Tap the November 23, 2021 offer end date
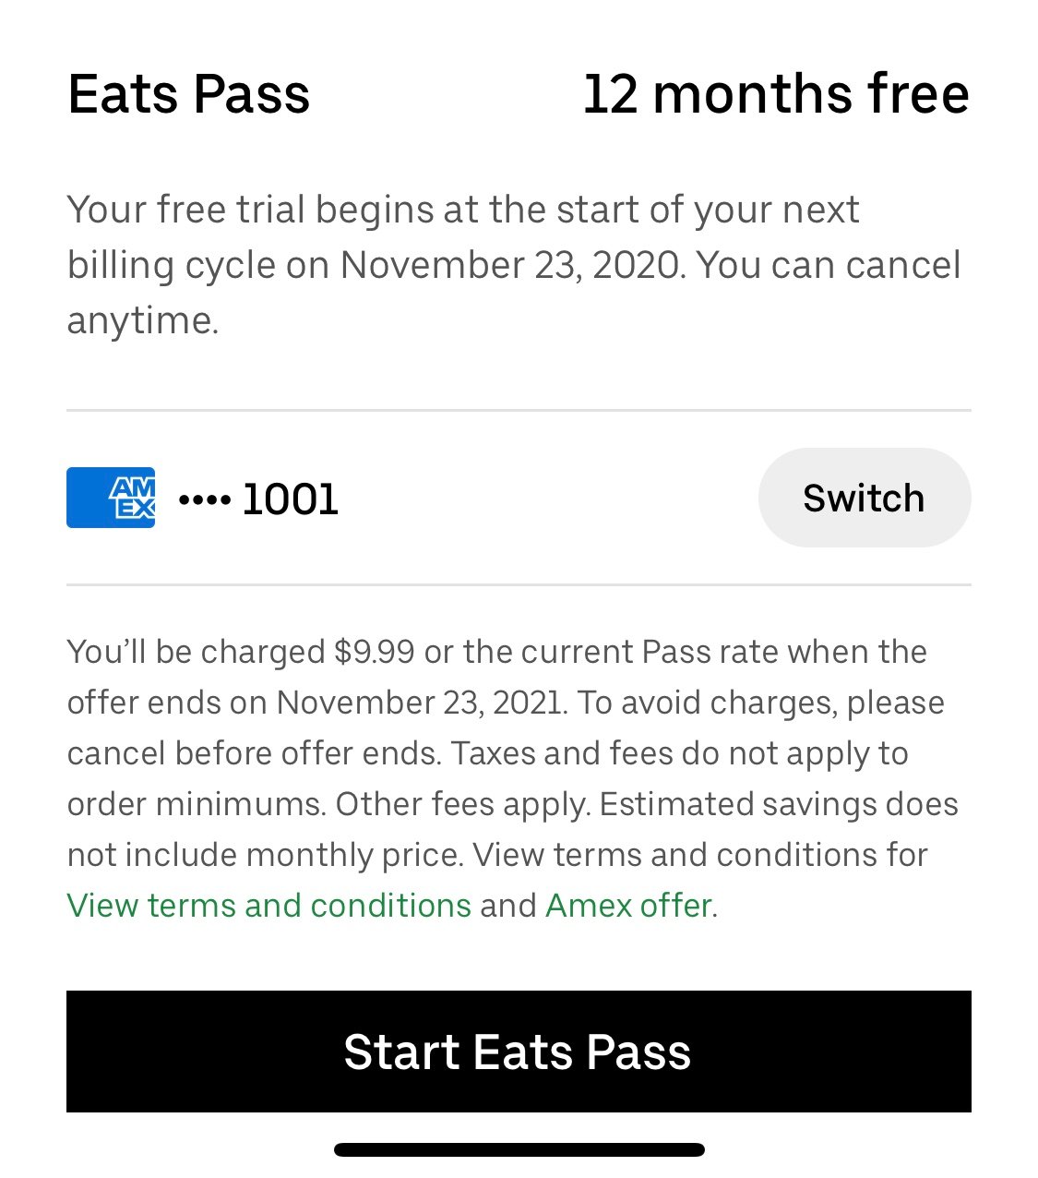This screenshot has height=1178, width=1038. 421,703
